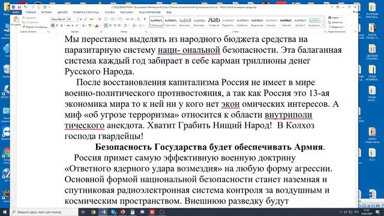Apply the No Spacing (Без интервала) style
The height and width of the screenshot is (216, 384).
point(170,22)
